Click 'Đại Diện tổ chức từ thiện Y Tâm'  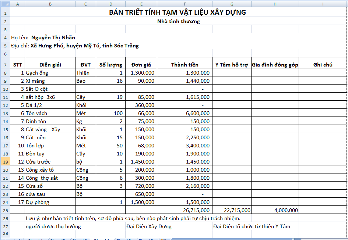point(252,226)
